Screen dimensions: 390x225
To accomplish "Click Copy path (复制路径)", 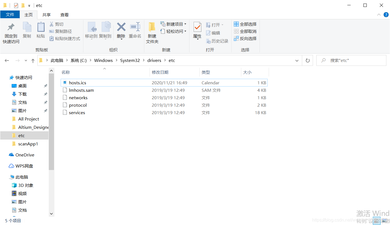I will click(x=60, y=32).
